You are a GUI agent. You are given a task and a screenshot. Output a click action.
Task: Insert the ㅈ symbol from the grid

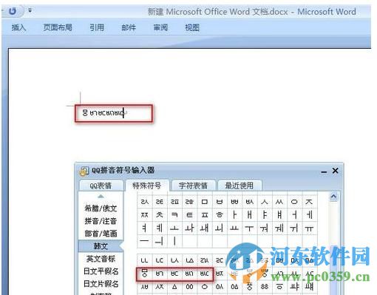pos(309,202)
